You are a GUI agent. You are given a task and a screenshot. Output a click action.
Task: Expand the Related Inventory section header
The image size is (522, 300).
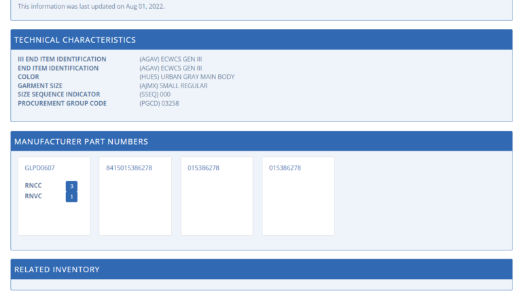coord(261,269)
